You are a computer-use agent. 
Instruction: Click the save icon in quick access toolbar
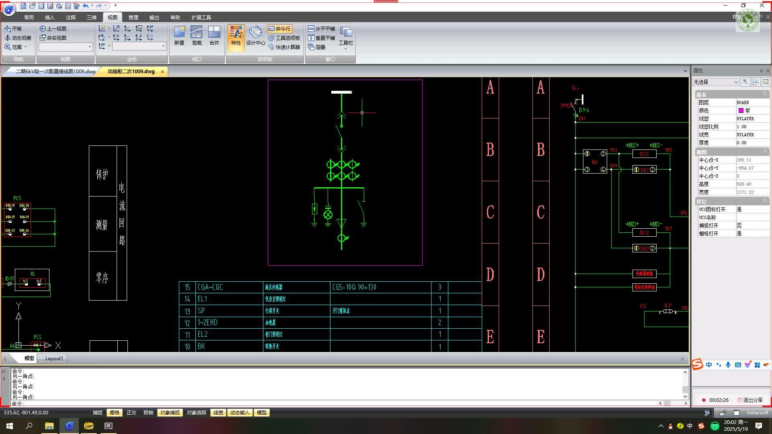click(x=41, y=6)
